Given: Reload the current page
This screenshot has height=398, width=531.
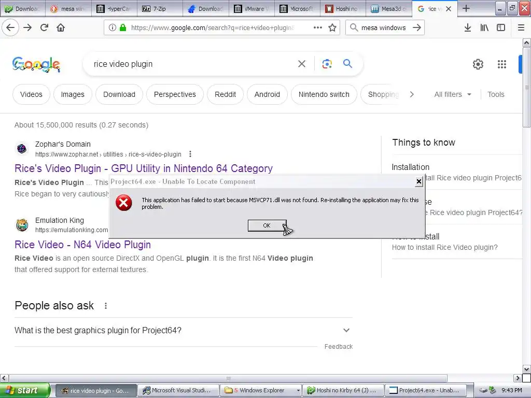Looking at the screenshot, I should tap(45, 27).
